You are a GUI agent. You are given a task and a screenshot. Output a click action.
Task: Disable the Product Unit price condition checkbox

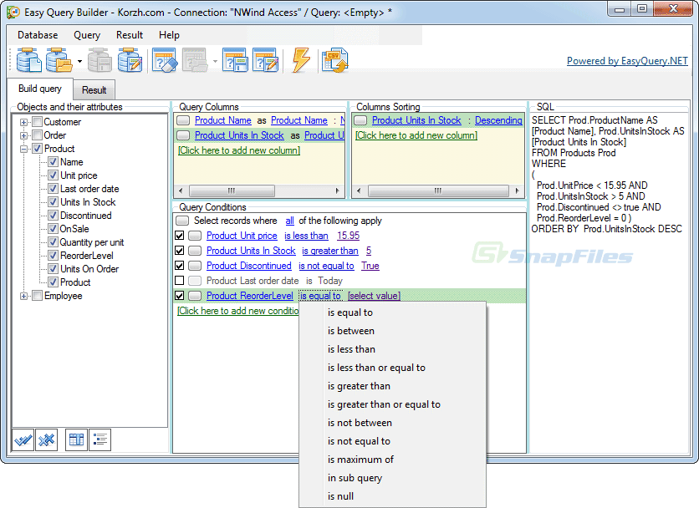[x=180, y=236]
